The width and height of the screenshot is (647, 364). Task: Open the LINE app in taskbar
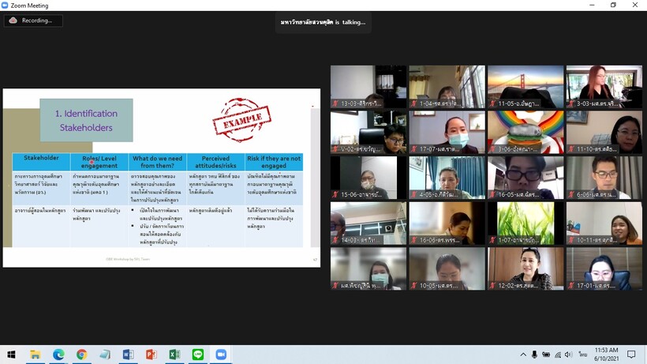coord(197,355)
